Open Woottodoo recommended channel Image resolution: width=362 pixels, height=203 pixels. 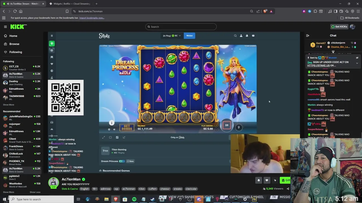point(21,185)
